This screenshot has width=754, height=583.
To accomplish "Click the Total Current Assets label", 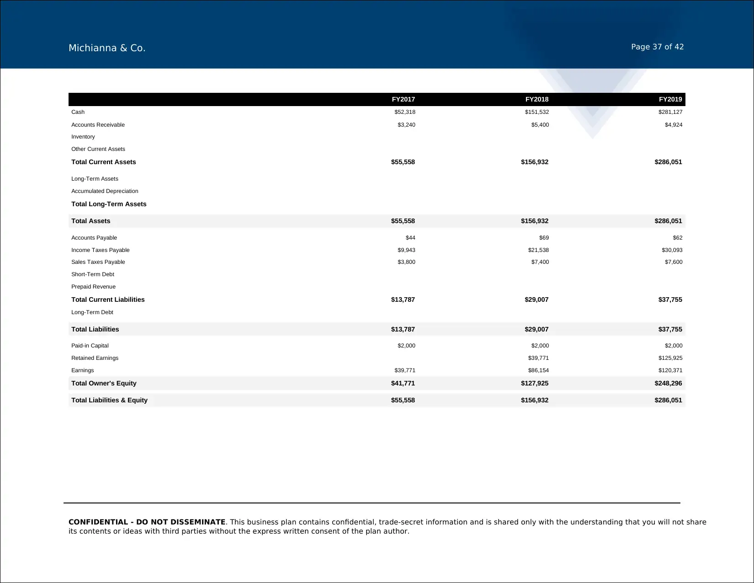I will [104, 162].
